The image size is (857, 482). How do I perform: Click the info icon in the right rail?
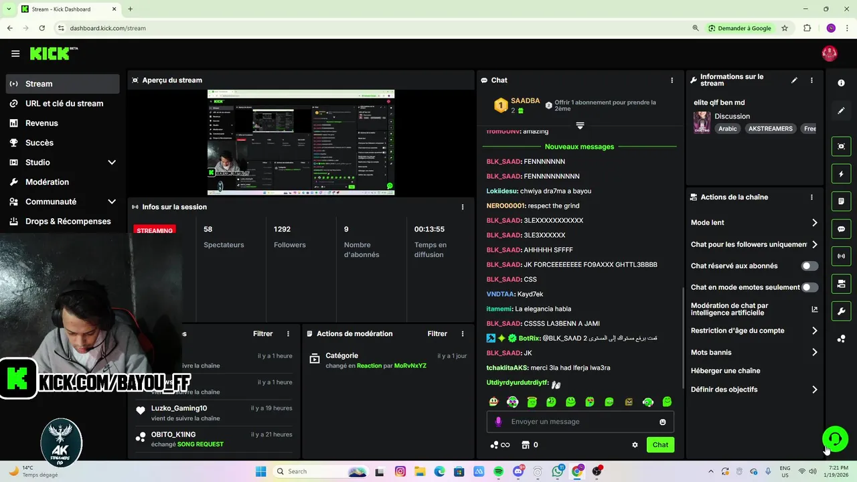(x=841, y=82)
